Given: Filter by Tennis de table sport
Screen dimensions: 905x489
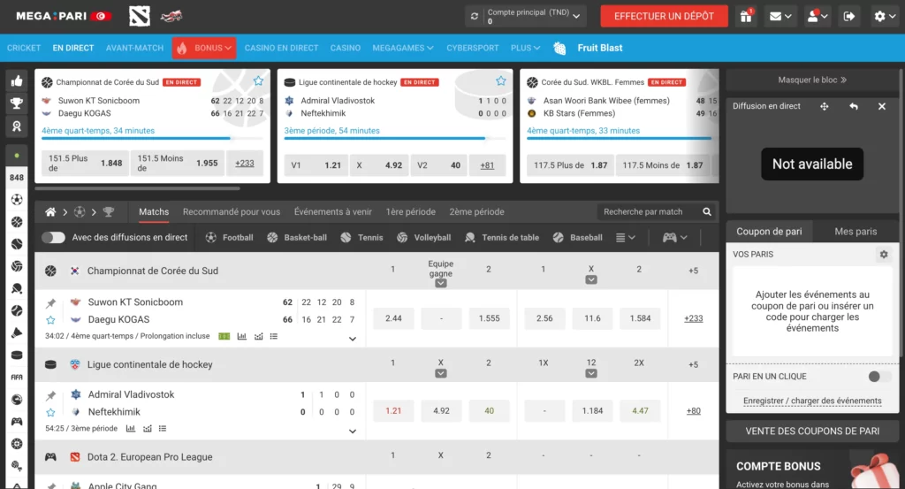Looking at the screenshot, I should (x=502, y=237).
